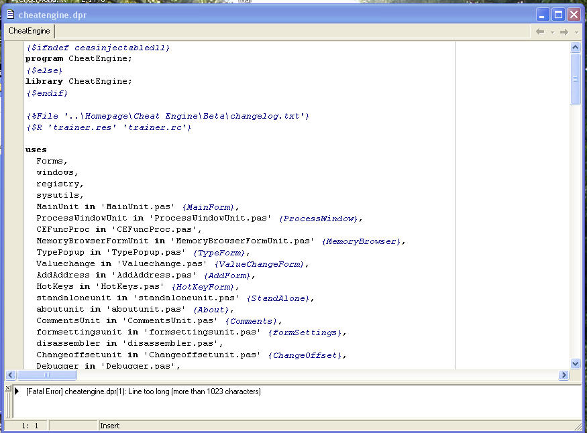Viewport: 587px width, 433px height.
Task: Close the messages panel with small X
Action: click(7, 388)
